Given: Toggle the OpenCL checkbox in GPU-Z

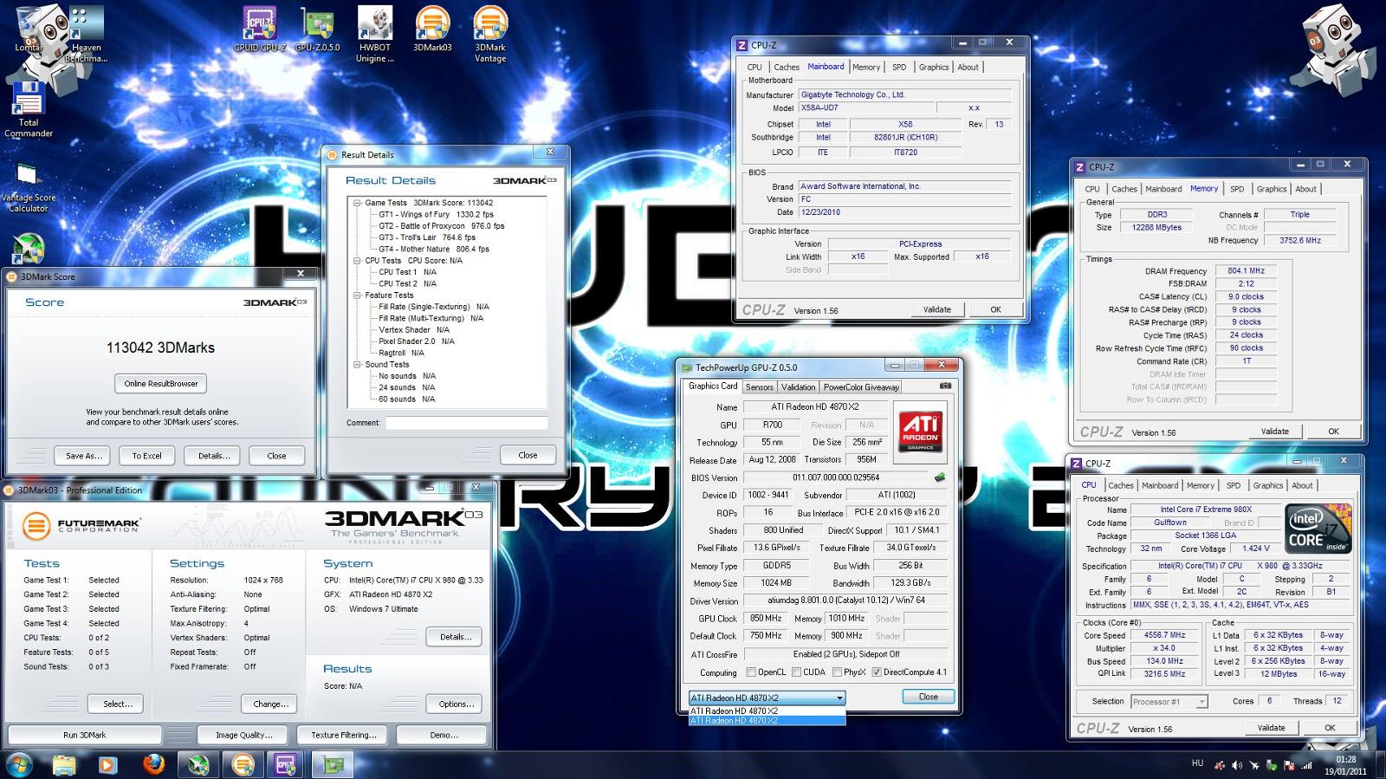Looking at the screenshot, I should point(751,672).
